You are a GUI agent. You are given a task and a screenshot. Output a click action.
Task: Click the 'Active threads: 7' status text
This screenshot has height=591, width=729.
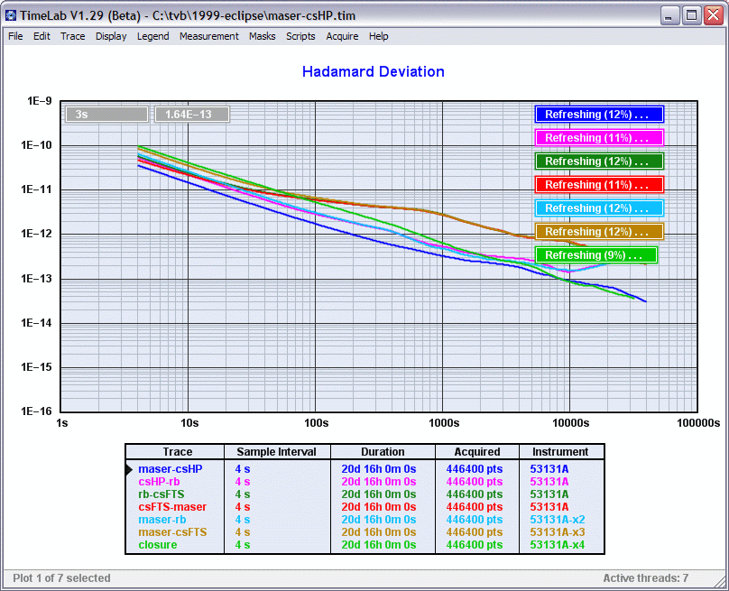point(646,578)
